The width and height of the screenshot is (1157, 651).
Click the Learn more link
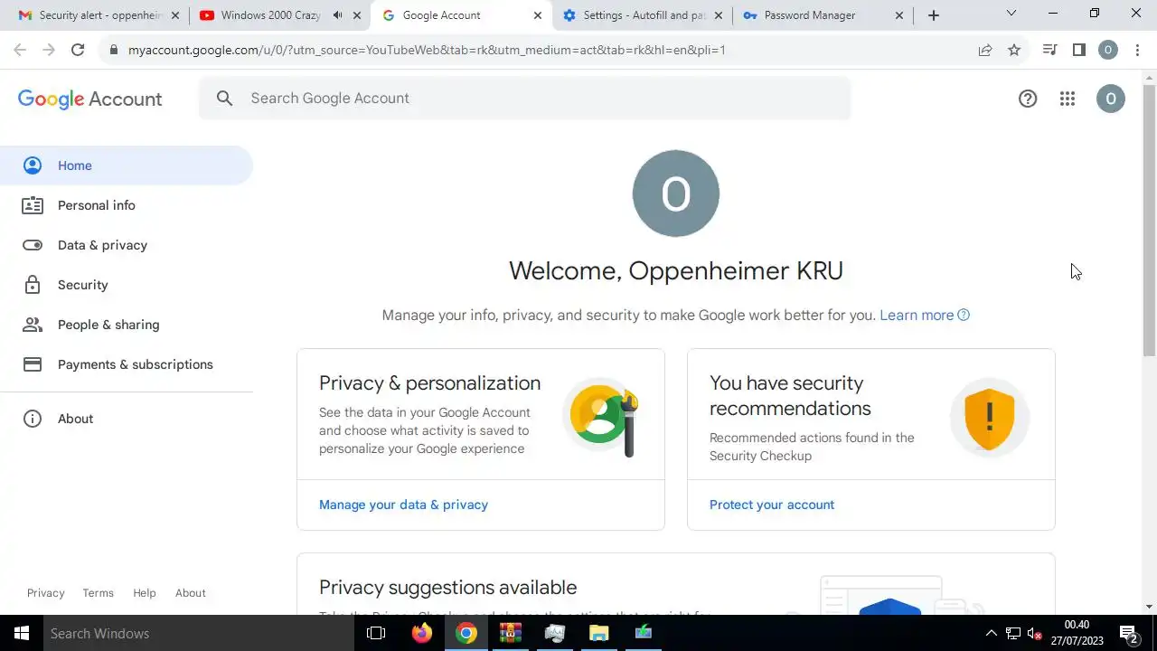(x=924, y=315)
